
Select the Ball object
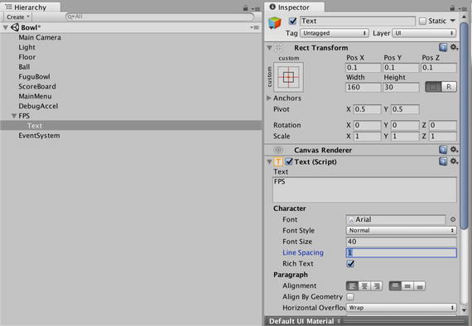(24, 67)
